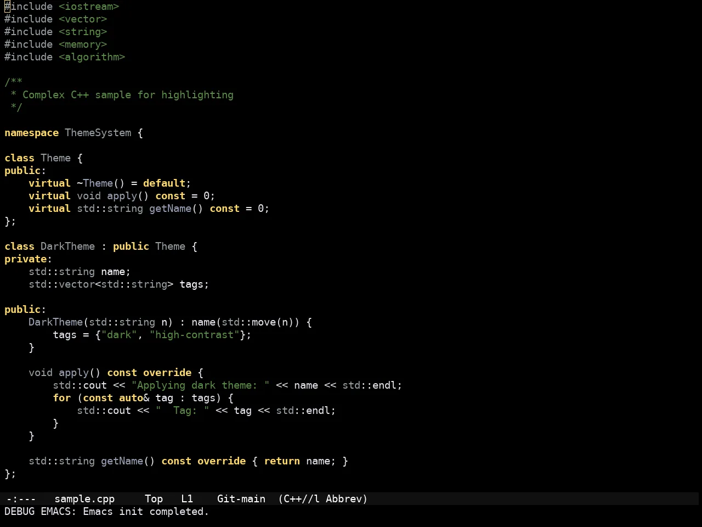Click the Top position indicator in mode line

154,499
